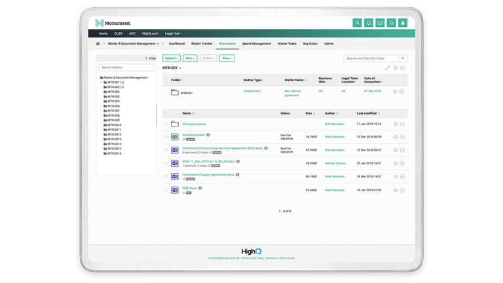This screenshot has width=503, height=283.
Task: Click the Excel icon of ItemData-8.xlsx
Action: tap(174, 137)
